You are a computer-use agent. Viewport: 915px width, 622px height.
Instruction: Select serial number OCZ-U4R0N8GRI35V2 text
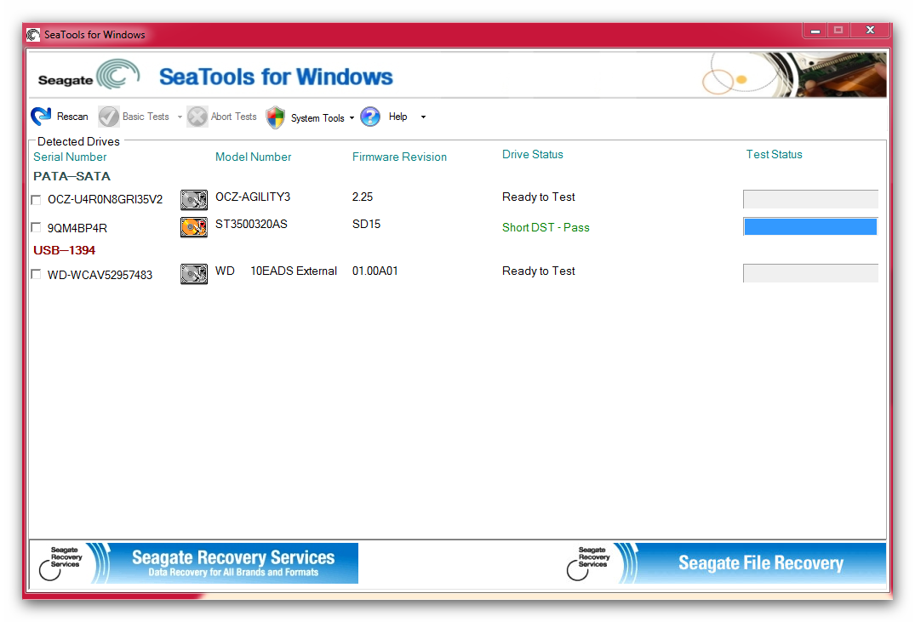point(105,200)
